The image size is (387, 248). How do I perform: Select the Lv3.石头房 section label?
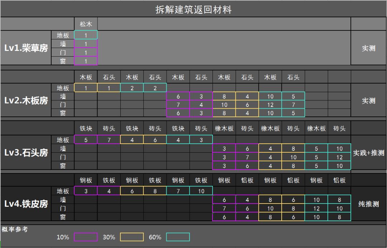tap(26, 153)
